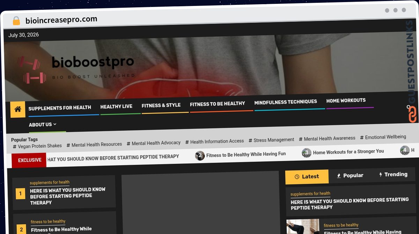Open ticker link Home Workouts for a Stronger You
Screen dimensions: 419x234
pos(348,152)
